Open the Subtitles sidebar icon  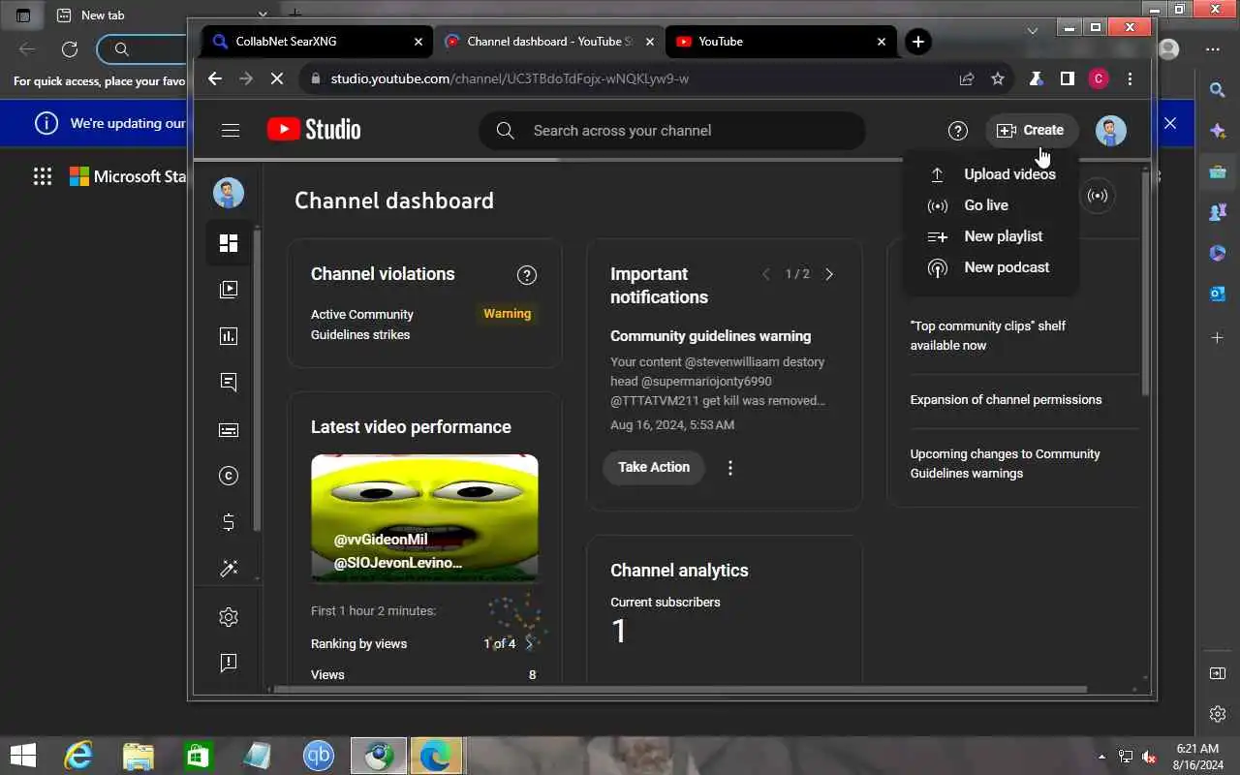pos(229,430)
